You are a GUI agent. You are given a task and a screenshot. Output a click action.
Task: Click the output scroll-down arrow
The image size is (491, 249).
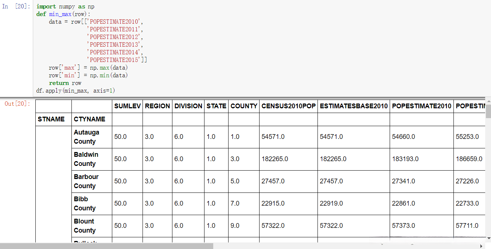click(488, 238)
